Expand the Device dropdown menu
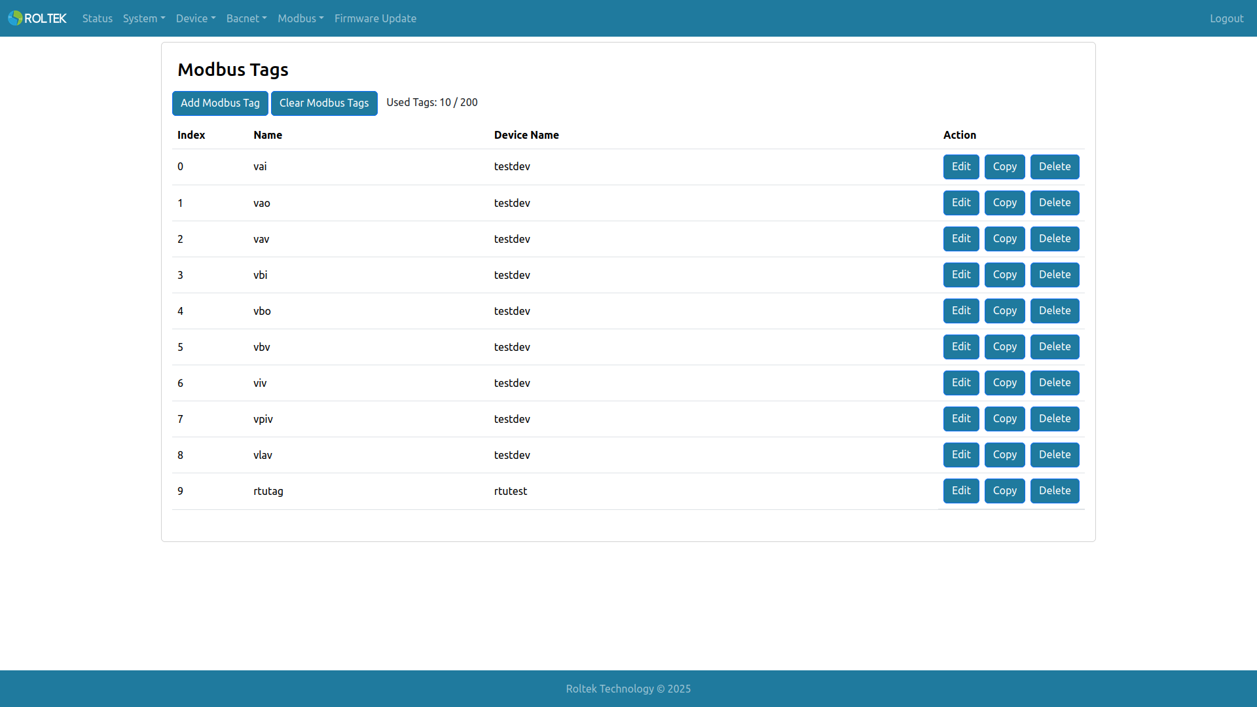The image size is (1257, 707). point(196,18)
